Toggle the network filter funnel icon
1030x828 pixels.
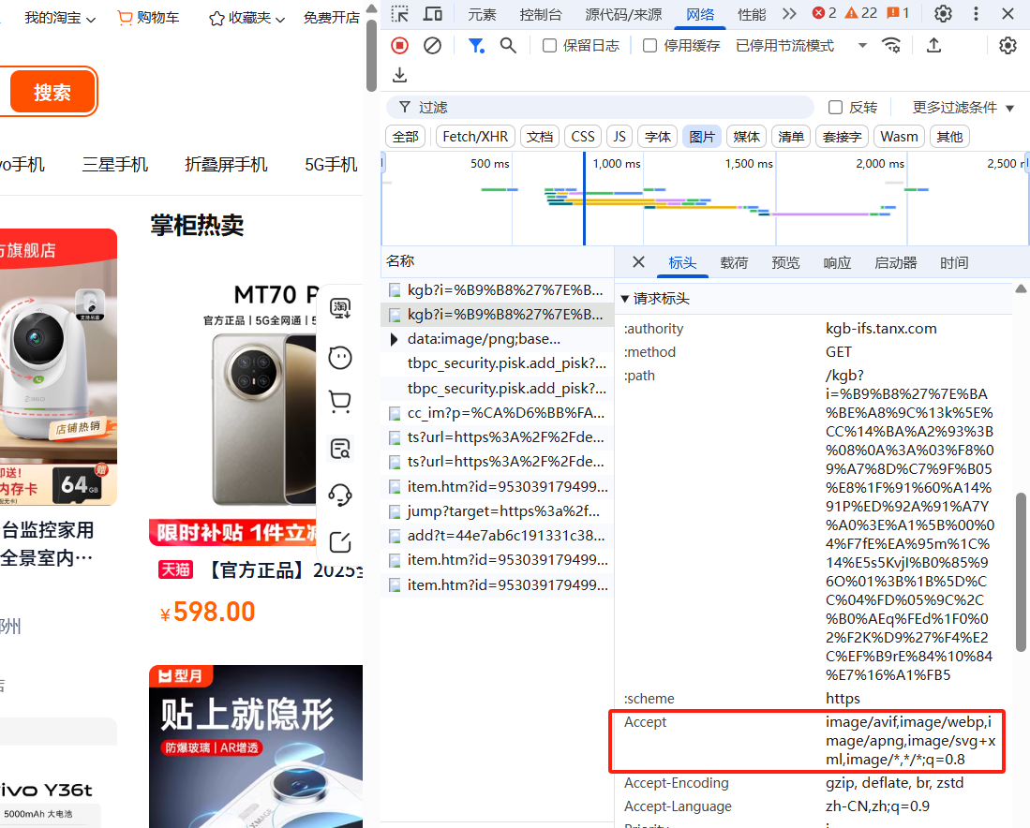(x=476, y=45)
